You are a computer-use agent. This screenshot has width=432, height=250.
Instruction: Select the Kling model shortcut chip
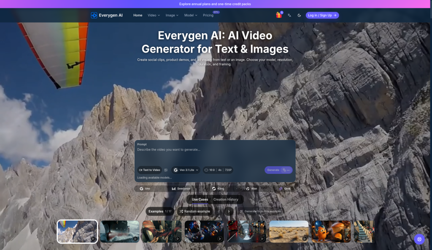[218, 189]
